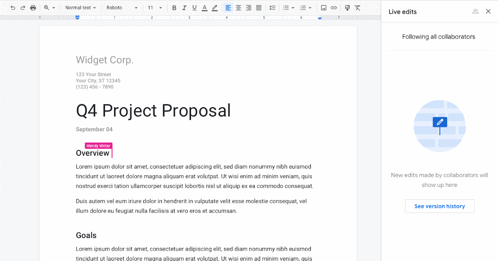Image resolution: width=498 pixels, height=261 pixels.
Task: Clear formatting with Tx icon
Action: 358,8
